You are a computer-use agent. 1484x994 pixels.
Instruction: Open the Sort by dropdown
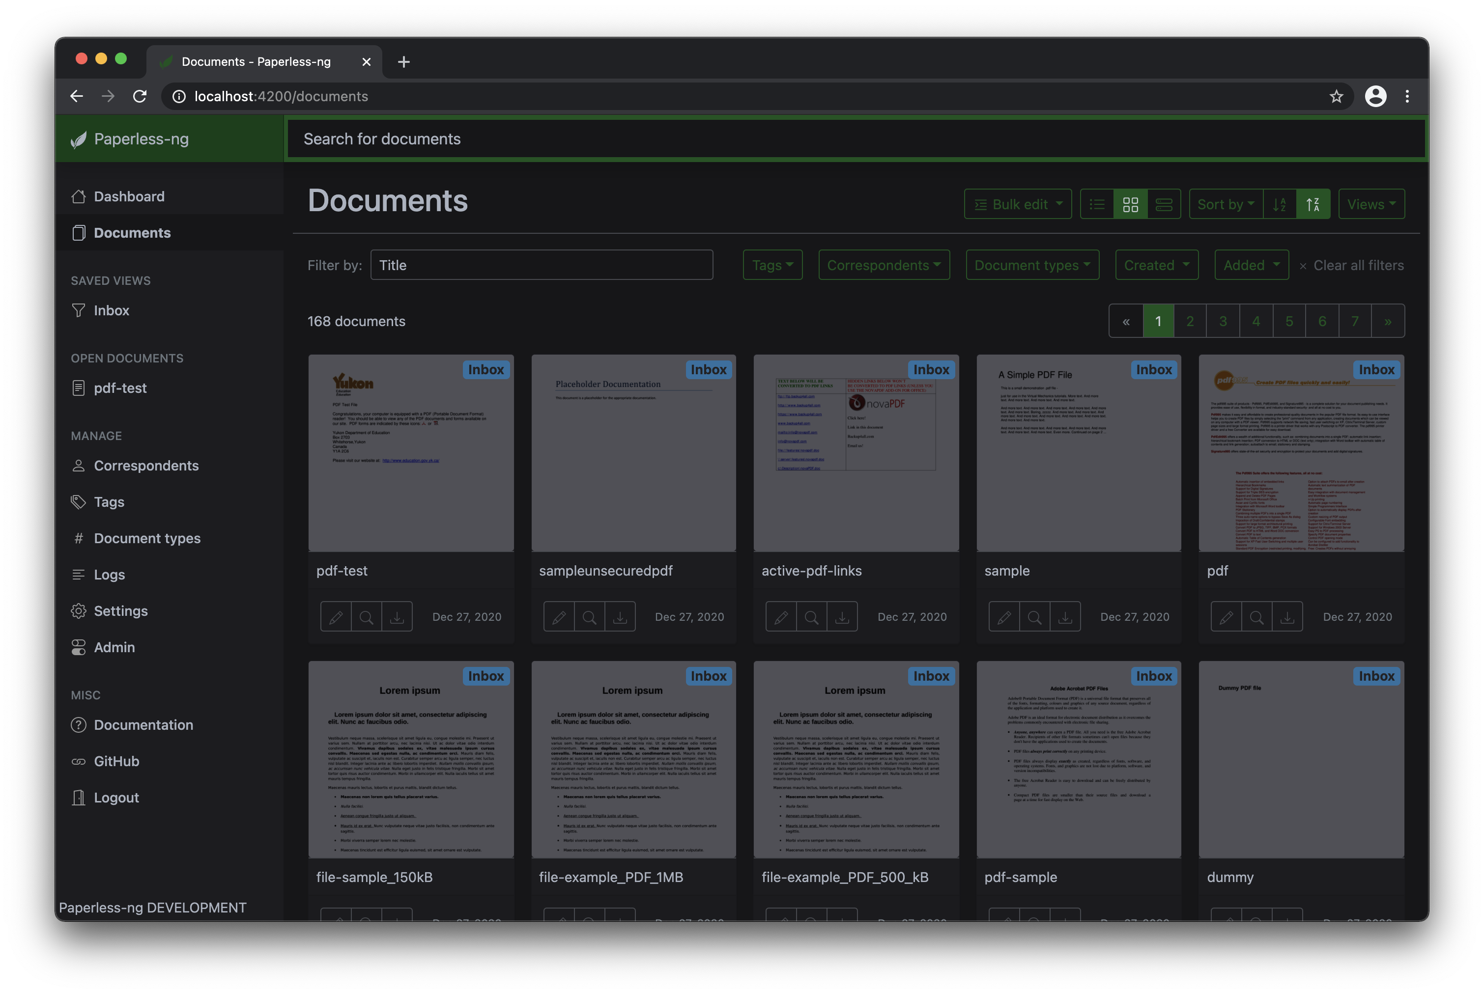pyautogui.click(x=1225, y=203)
